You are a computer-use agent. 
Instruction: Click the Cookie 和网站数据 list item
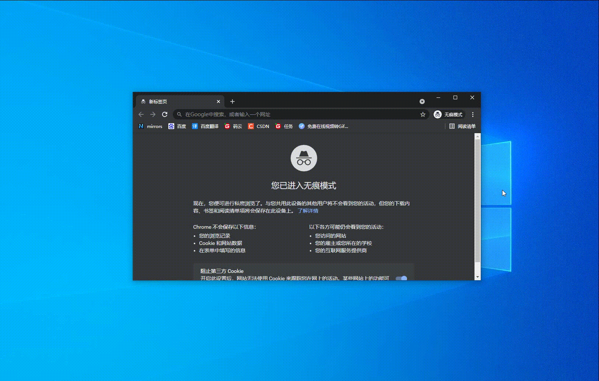pyautogui.click(x=221, y=243)
